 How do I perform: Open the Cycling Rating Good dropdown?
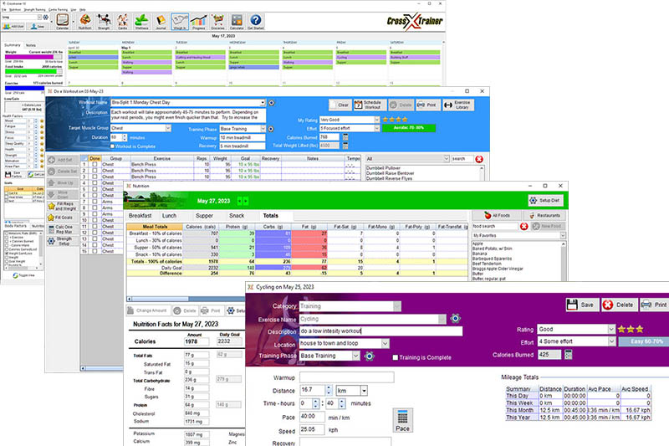pos(611,330)
